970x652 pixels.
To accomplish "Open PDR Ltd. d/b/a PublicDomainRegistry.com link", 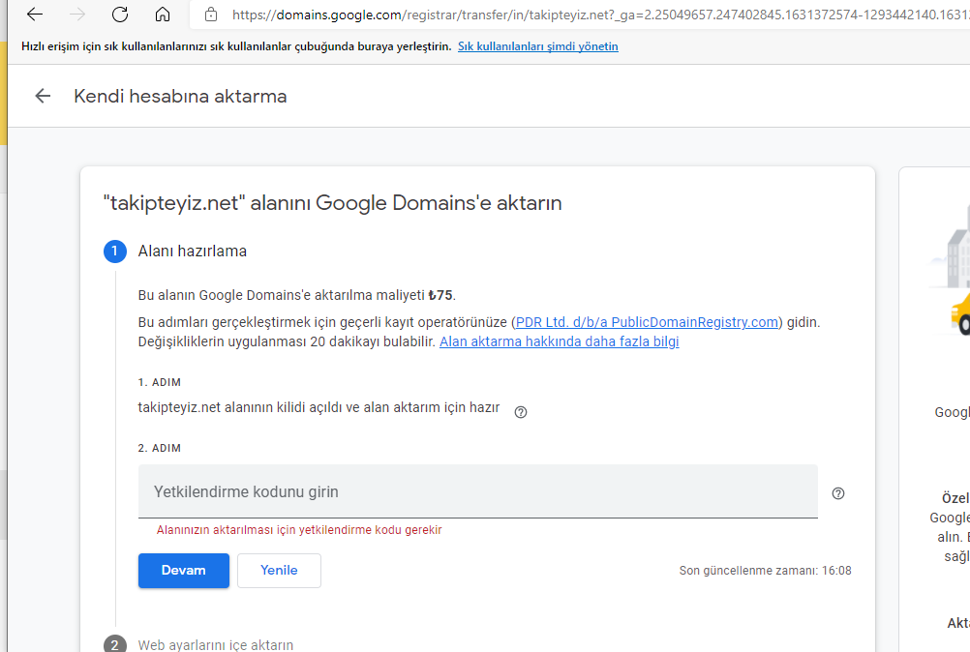I will coord(647,322).
